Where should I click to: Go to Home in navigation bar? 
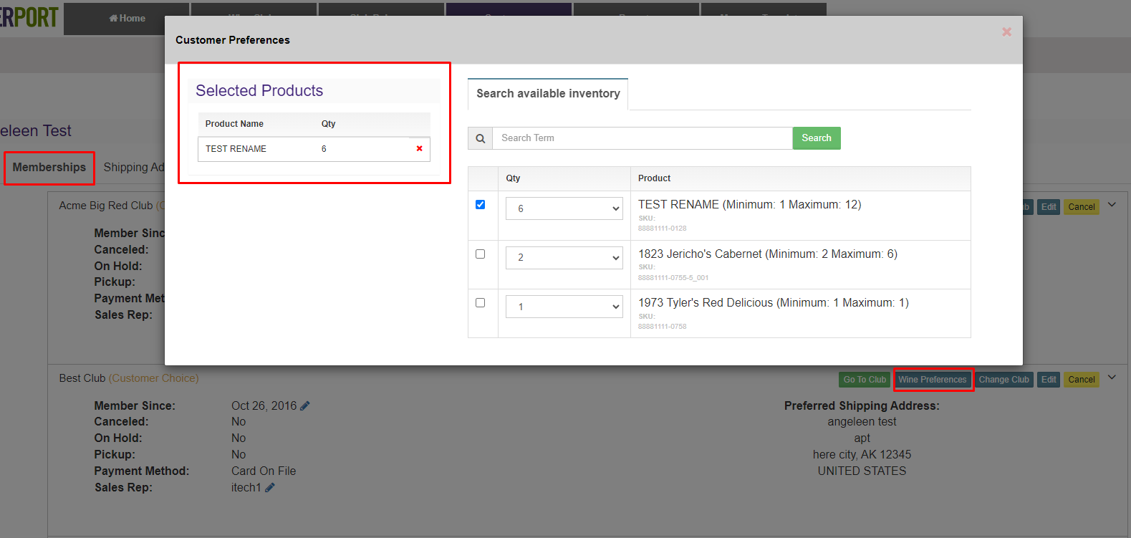point(127,19)
